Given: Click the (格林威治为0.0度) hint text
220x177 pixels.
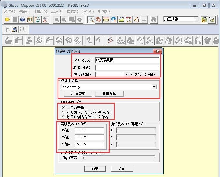Looking at the screenshot, I should point(140,75).
